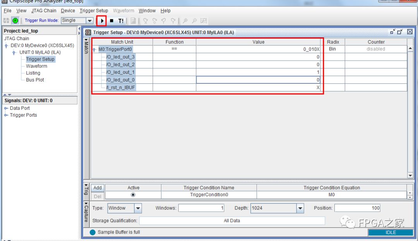Open the View menu
Image resolution: width=418 pixels, height=241 pixels.
21,11
